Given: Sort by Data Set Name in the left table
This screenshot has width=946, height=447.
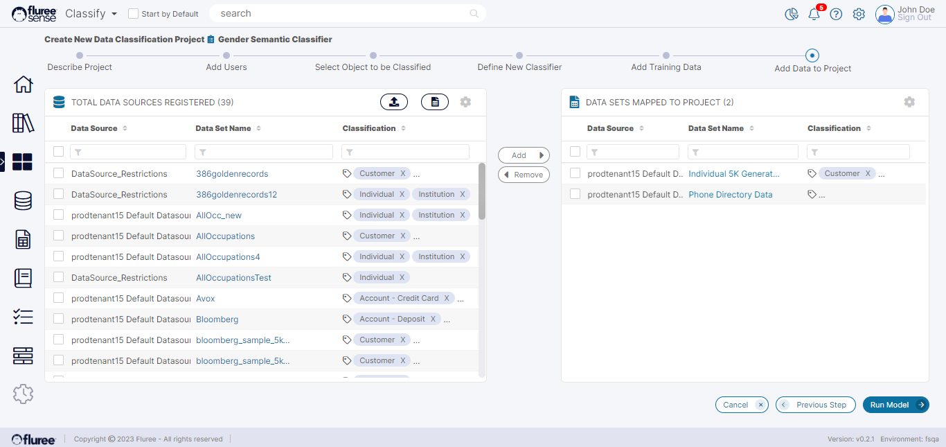Looking at the screenshot, I should click(x=258, y=128).
